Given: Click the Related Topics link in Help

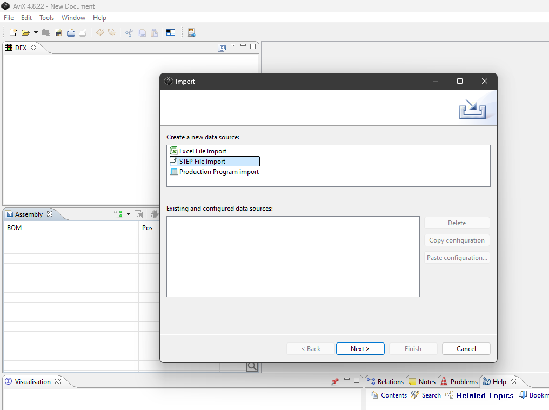Looking at the screenshot, I should [x=484, y=395].
